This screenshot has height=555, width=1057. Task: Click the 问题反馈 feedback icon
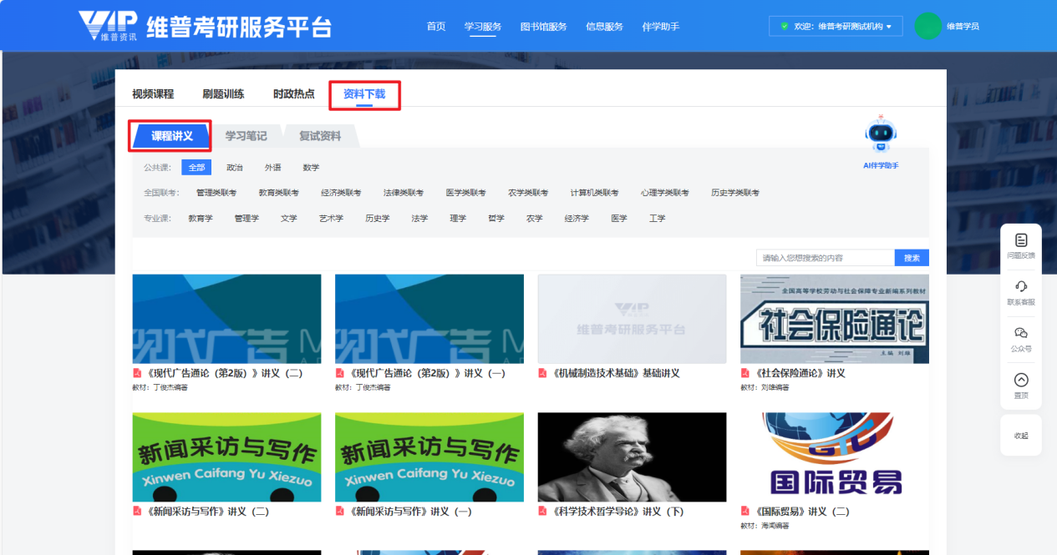coord(1020,240)
